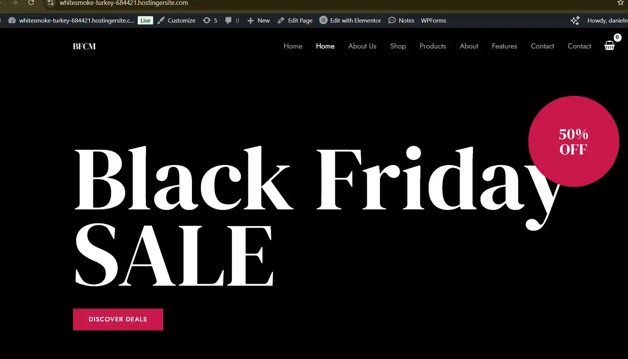The height and width of the screenshot is (359, 628).
Task: Click the BFCM site logo
Action: click(84, 46)
